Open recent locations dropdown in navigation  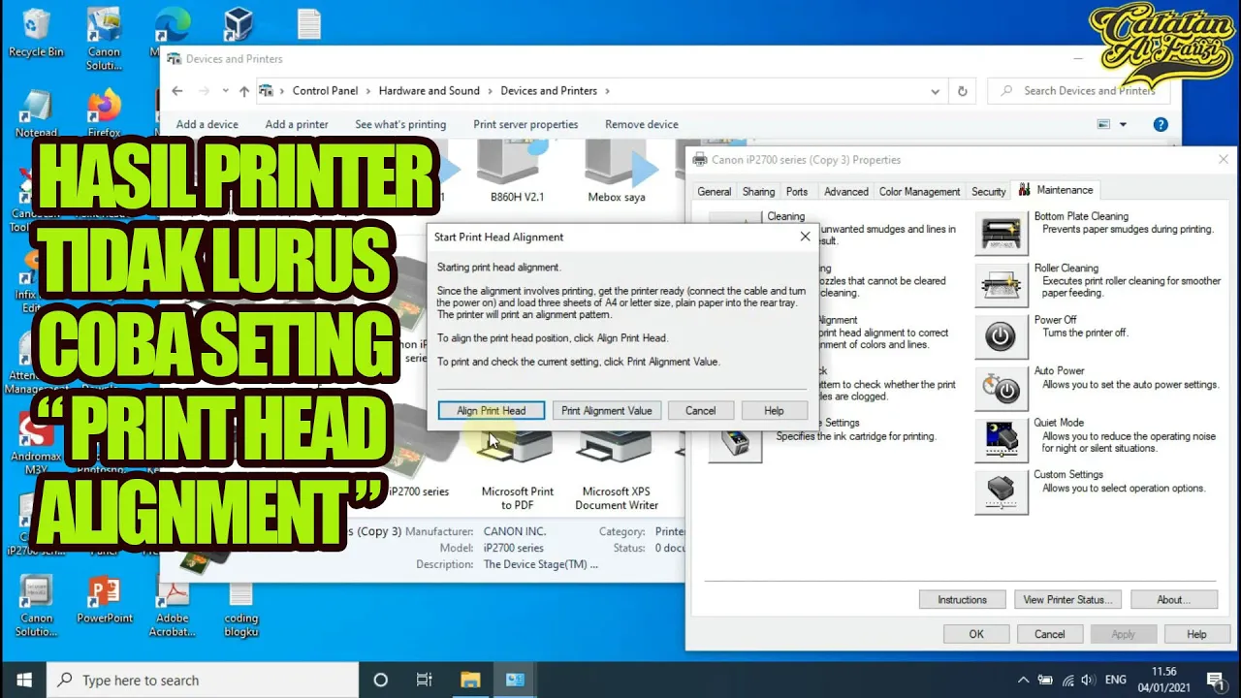[x=225, y=91]
